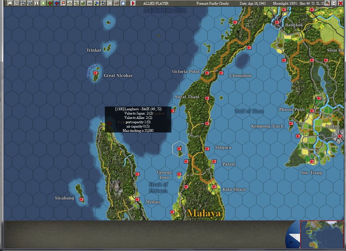Select the Great Nicobar base flag
Image resolution: width=346 pixels, height=251 pixels.
[x=95, y=73]
